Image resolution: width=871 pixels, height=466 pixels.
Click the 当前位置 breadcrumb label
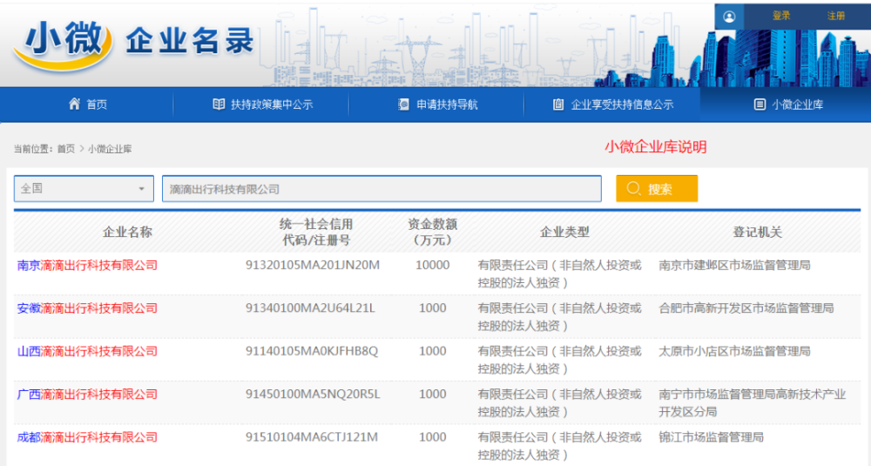click(33, 149)
